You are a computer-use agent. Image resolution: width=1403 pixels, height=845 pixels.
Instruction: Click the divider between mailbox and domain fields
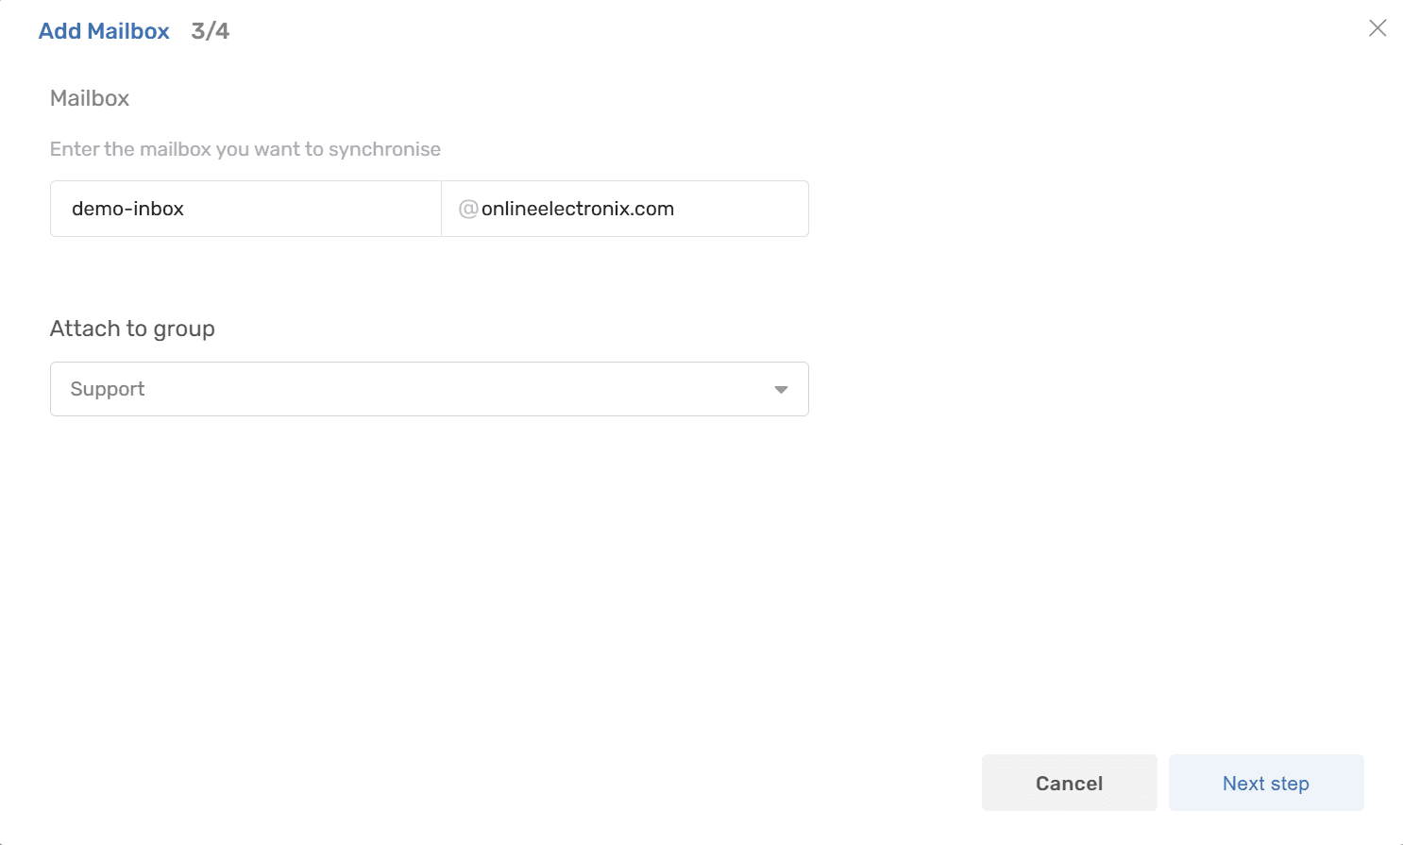click(x=441, y=209)
